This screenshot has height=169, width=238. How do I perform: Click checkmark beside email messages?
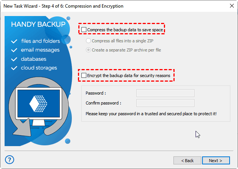[x=15, y=50]
